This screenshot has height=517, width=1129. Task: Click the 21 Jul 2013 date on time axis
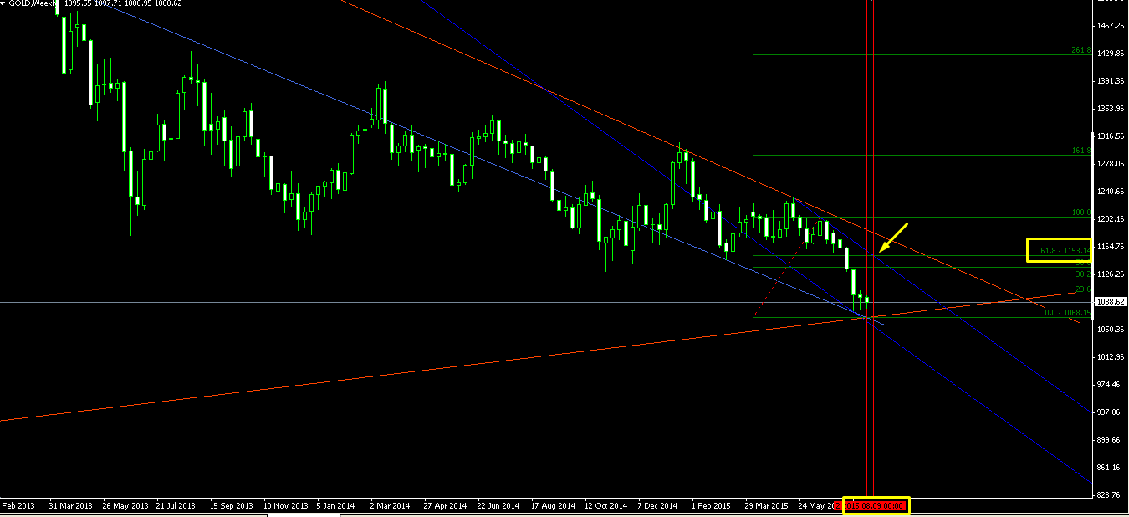176,505
